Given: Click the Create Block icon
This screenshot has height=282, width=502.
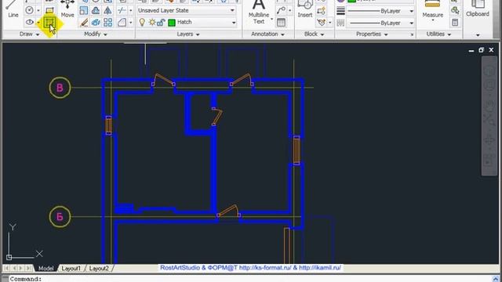Looking at the screenshot, I should pyautogui.click(x=321, y=11).
